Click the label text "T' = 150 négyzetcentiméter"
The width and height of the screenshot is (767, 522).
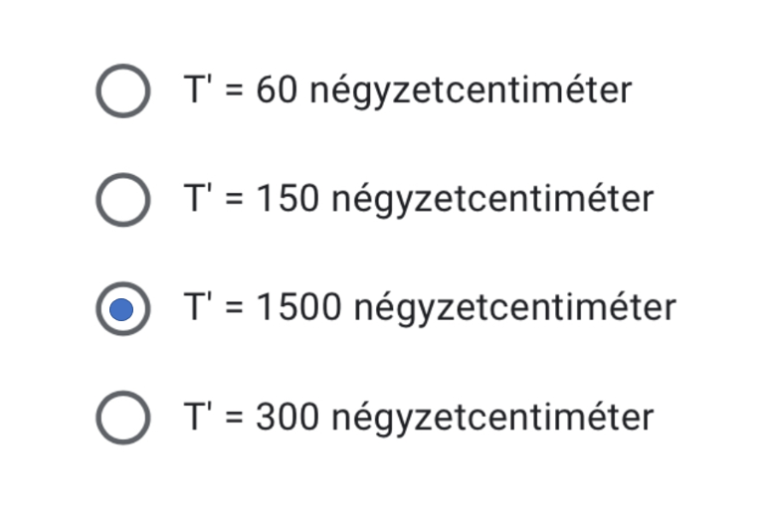pos(418,200)
